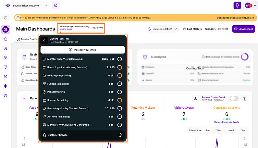Click the filter funnel icon
The width and height of the screenshot is (258, 148).
[245, 98]
